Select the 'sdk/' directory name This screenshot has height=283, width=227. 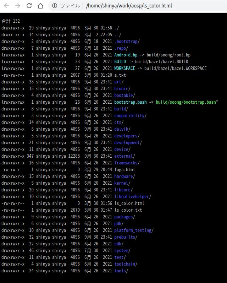tap(119, 244)
